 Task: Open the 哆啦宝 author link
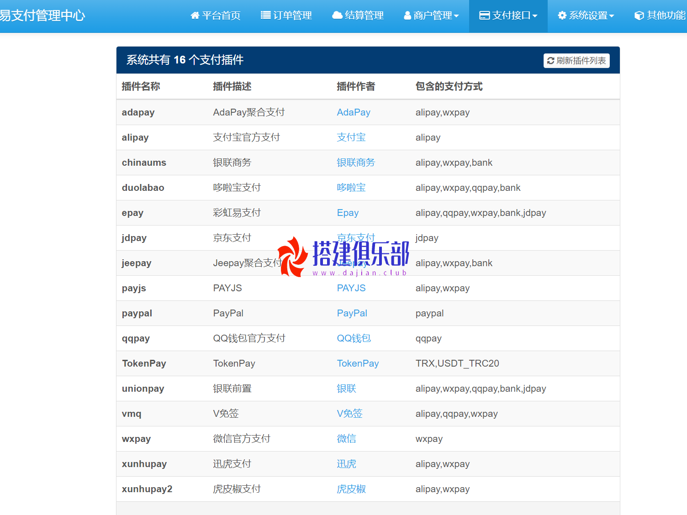[x=351, y=188]
